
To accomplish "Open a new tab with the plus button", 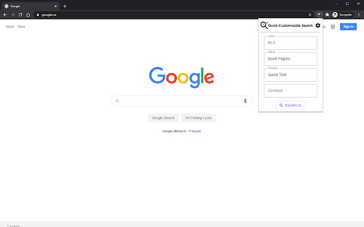I will point(65,6).
